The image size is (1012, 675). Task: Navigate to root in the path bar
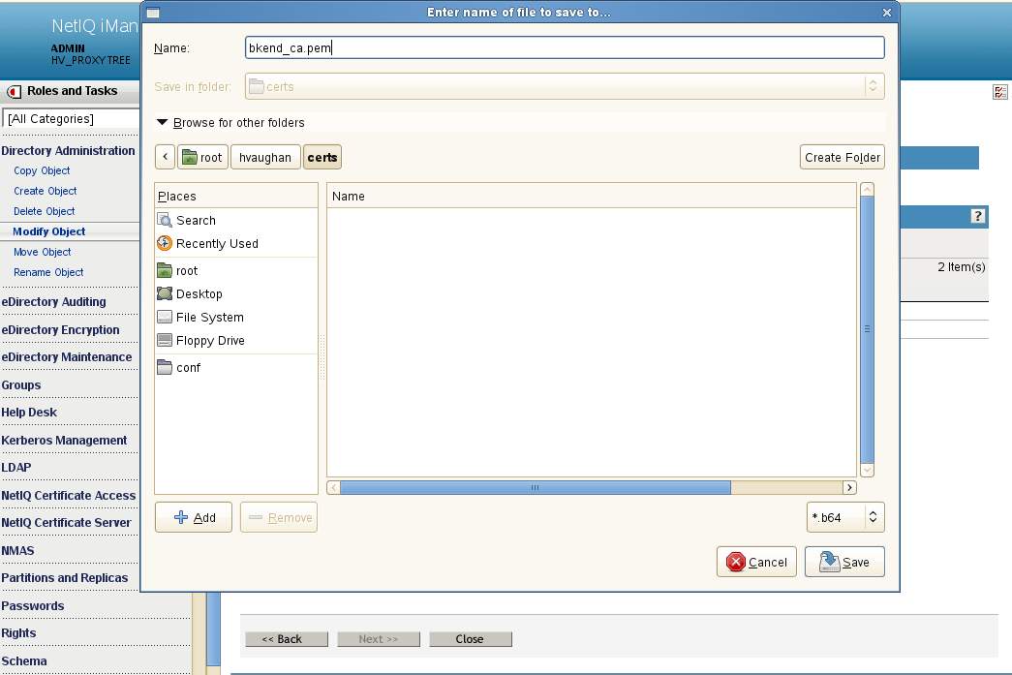(202, 157)
